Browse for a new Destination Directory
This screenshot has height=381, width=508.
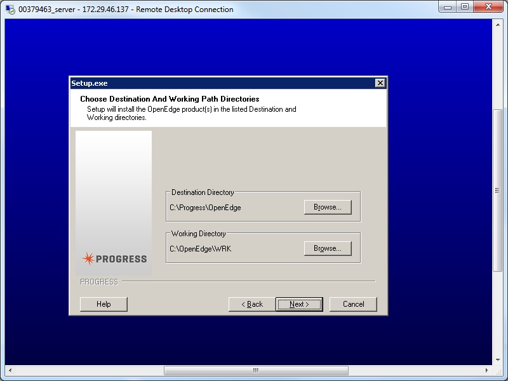327,206
